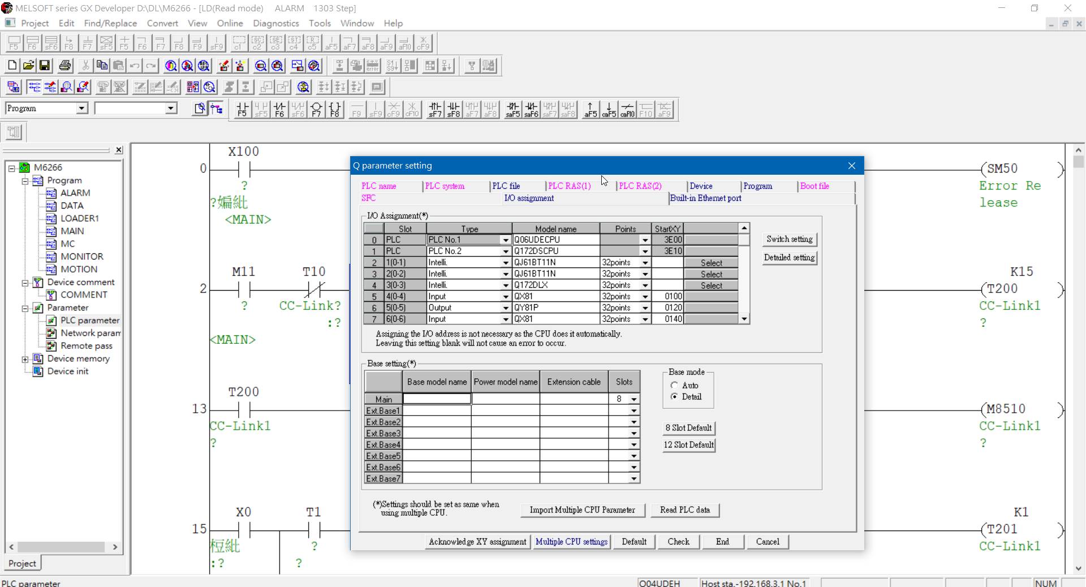Select the Detail base mode
This screenshot has height=587, width=1086.
tap(674, 397)
